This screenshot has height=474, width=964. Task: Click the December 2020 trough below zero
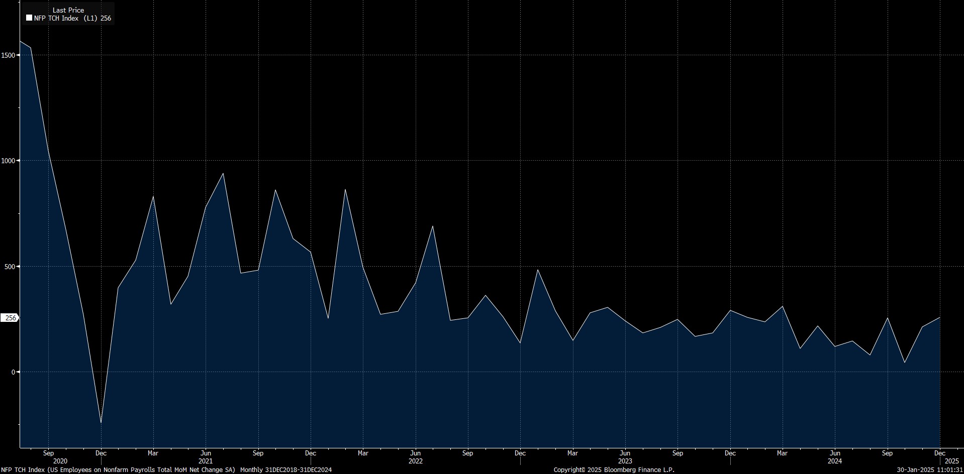101,423
